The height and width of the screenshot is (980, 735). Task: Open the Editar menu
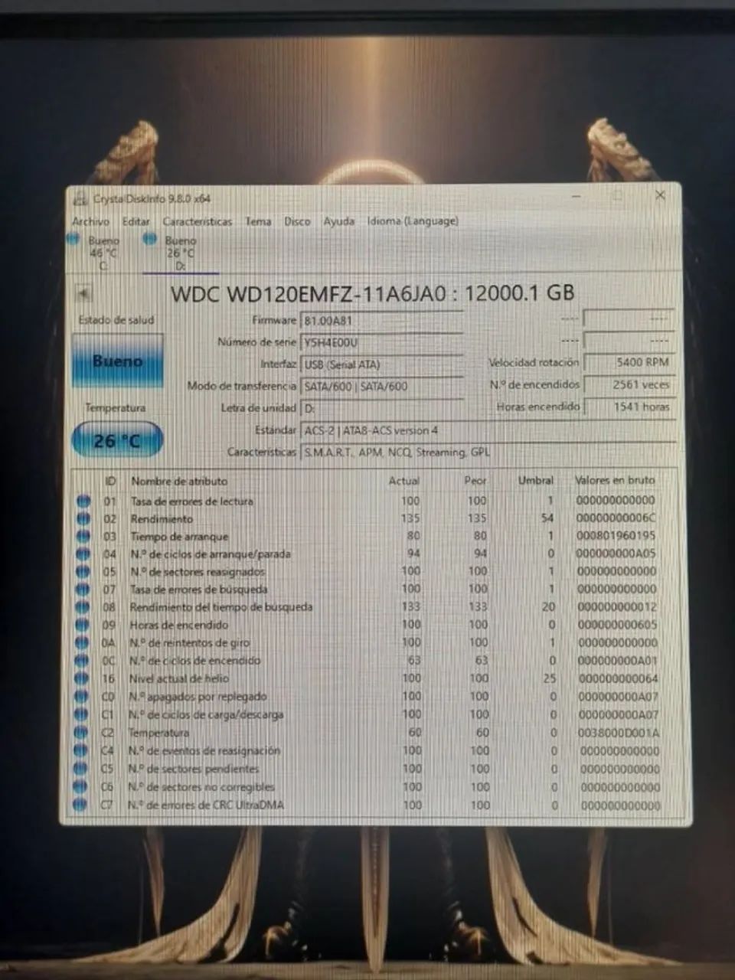(136, 221)
